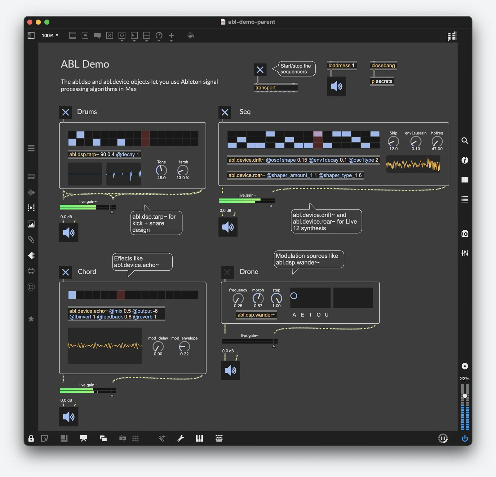Open the plug-ins icon in left sidebar

[31, 256]
